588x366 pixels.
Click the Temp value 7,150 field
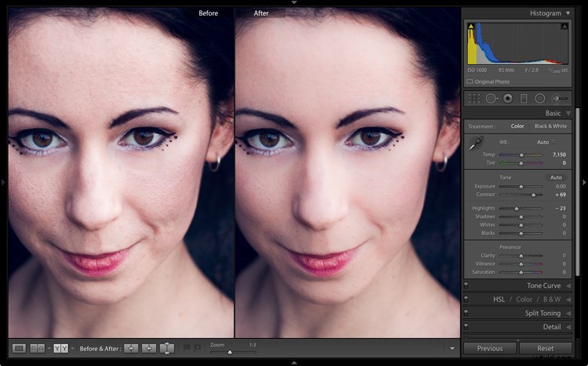click(559, 155)
